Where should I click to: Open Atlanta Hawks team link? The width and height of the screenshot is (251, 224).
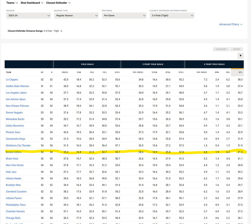[14, 178]
